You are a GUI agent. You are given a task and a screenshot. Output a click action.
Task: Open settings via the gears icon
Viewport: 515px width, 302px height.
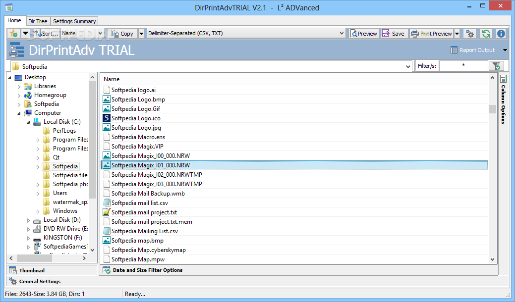470,34
